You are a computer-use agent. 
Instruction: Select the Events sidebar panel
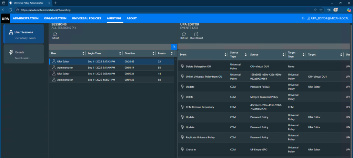click(x=23, y=54)
